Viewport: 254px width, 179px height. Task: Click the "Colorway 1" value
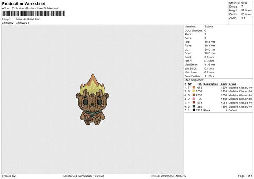click(22, 23)
